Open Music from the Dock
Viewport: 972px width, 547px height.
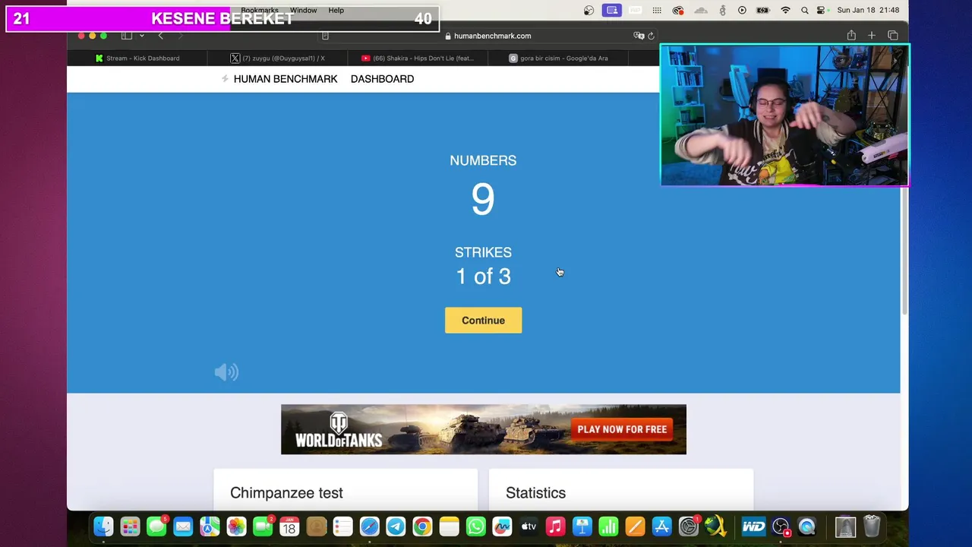[x=555, y=526]
